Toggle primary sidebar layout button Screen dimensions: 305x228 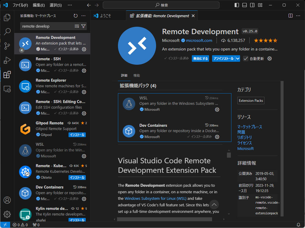[237, 5]
